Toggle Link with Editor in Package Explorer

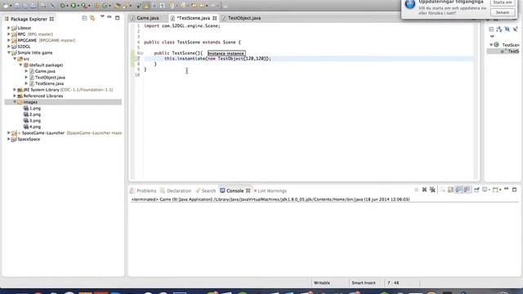(x=92, y=18)
